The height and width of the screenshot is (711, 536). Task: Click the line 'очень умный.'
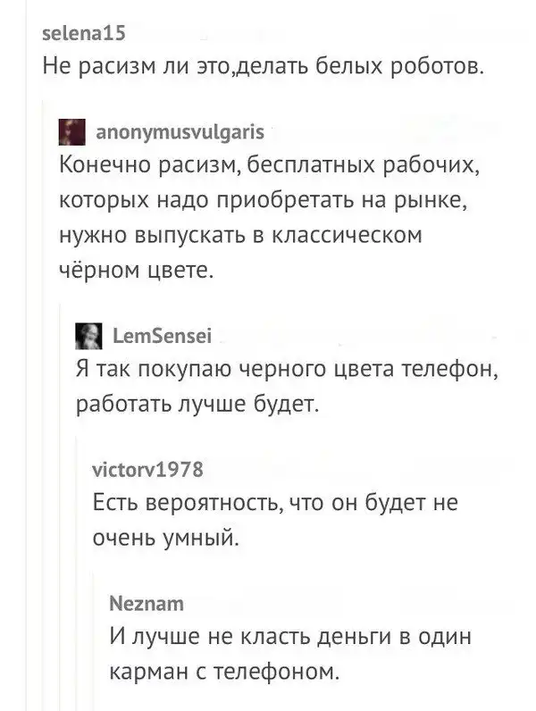click(x=167, y=538)
